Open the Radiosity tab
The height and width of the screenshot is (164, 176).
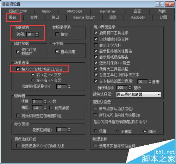point(138,18)
